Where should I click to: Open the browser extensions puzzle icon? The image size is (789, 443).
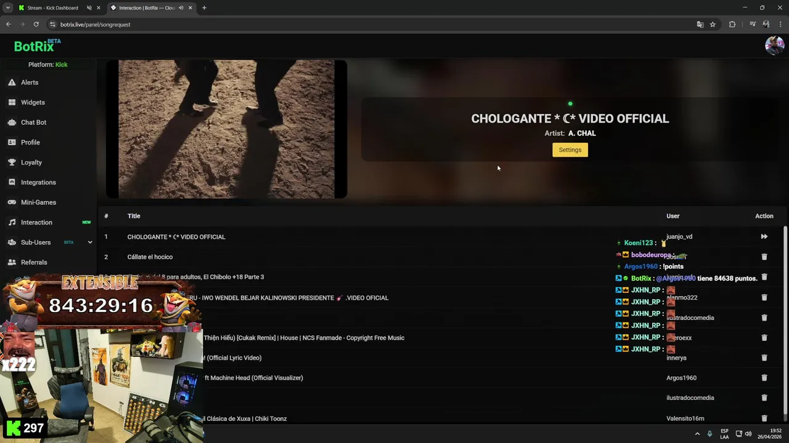[x=732, y=25]
